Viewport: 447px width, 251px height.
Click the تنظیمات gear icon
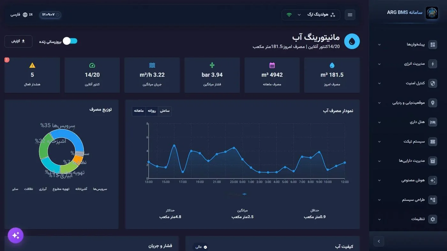[x=433, y=219]
